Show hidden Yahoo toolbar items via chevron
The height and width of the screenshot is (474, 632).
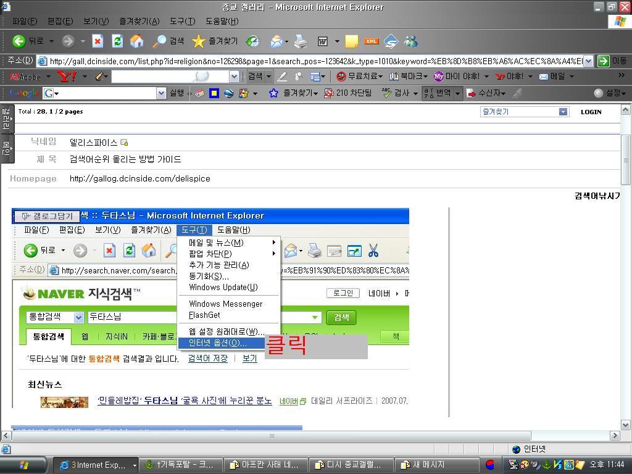click(622, 75)
